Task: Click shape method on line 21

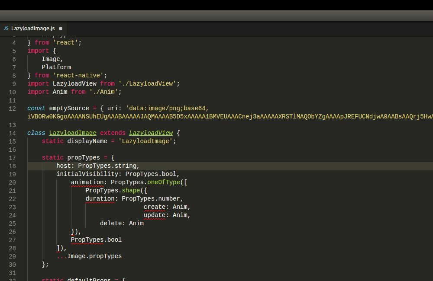Action: (131, 191)
